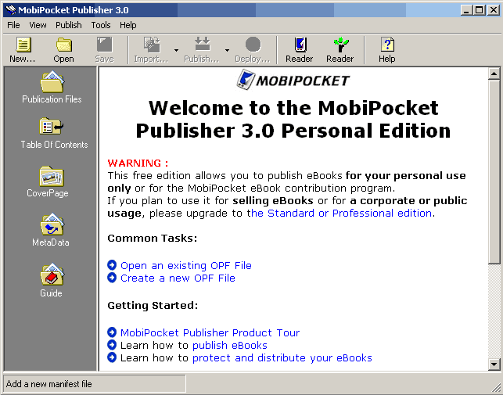
Task: Open the Help menu
Action: 128,25
